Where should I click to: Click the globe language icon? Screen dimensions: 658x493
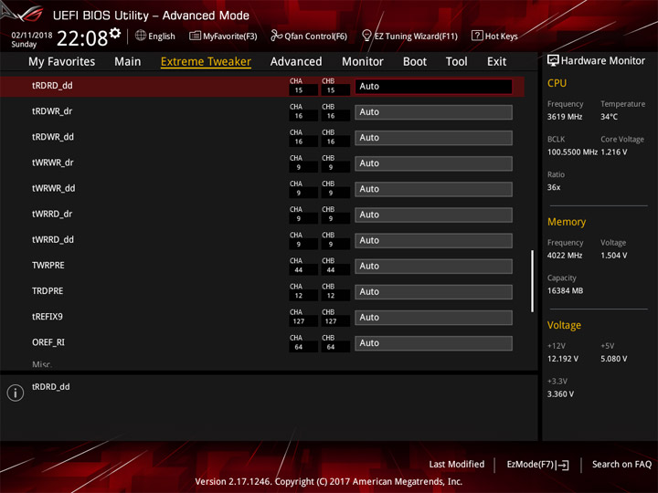pos(141,36)
